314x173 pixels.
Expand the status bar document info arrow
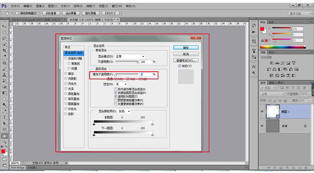[x=67, y=163]
